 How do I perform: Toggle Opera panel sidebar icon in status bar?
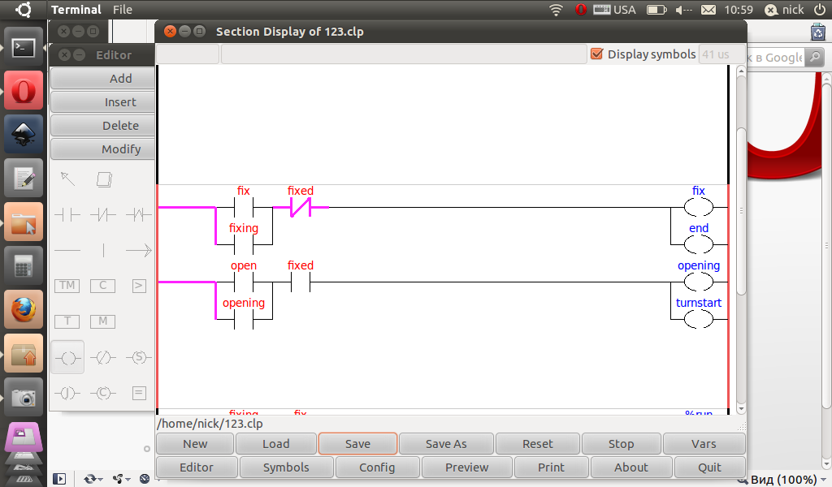[58, 479]
